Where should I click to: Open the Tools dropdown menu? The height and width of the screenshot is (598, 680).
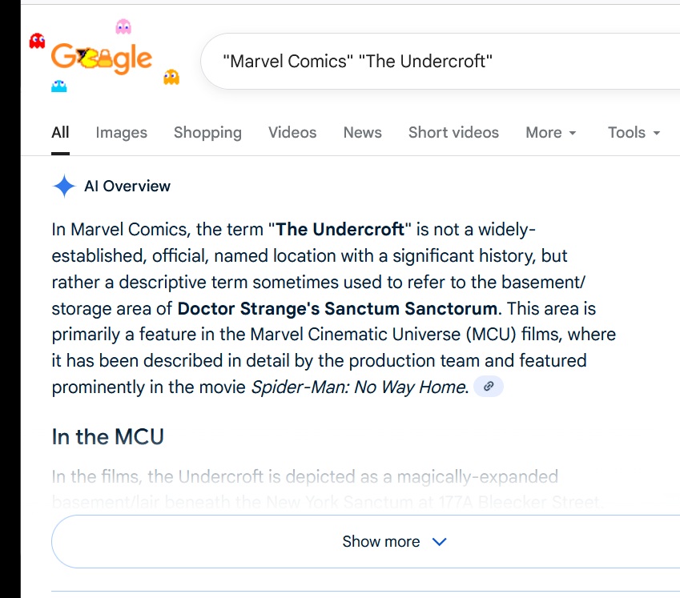click(x=634, y=133)
